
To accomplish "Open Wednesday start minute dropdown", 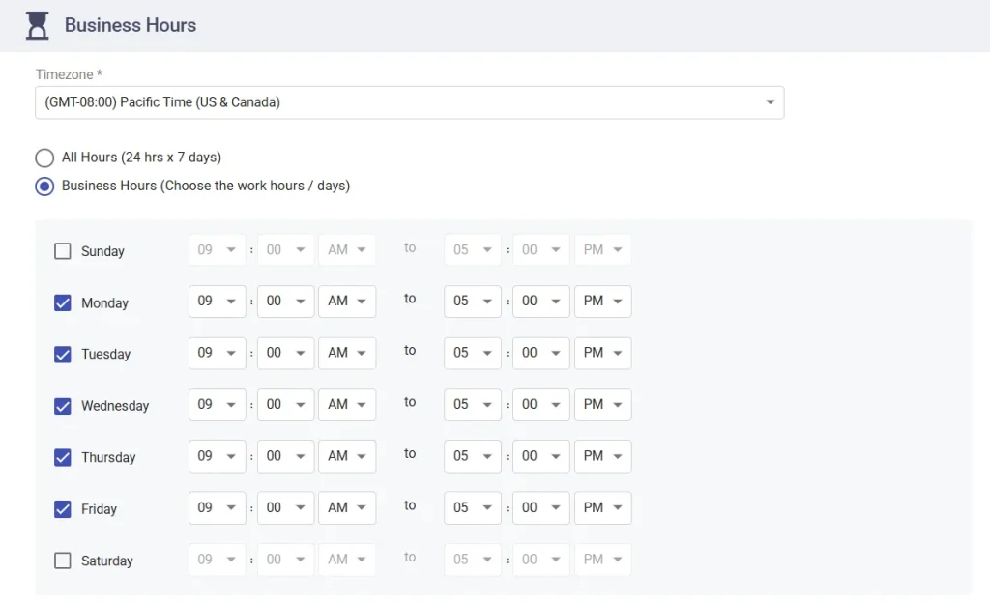I will 285,404.
